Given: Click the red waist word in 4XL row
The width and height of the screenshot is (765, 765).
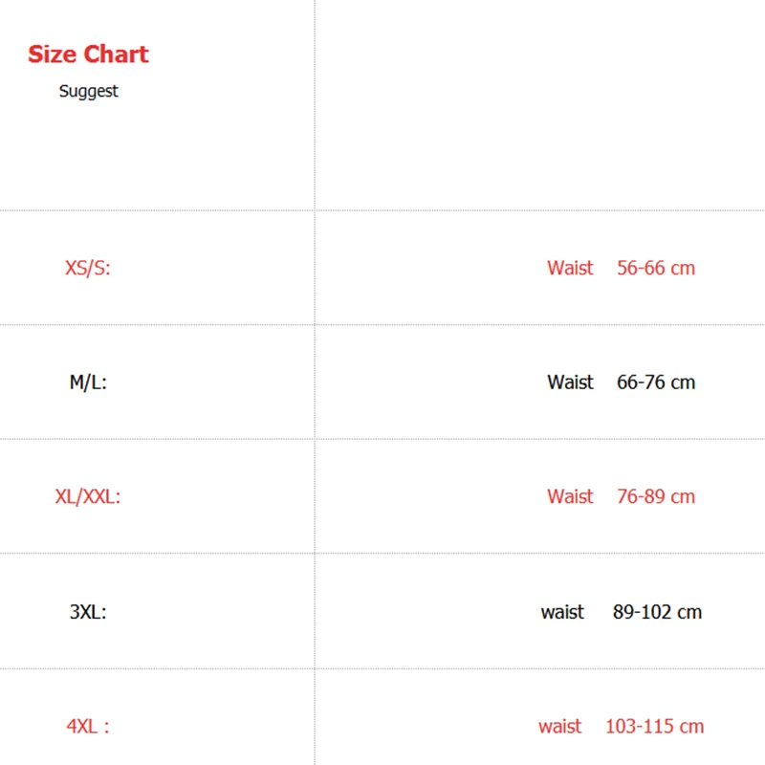Looking at the screenshot, I should tap(560, 727).
